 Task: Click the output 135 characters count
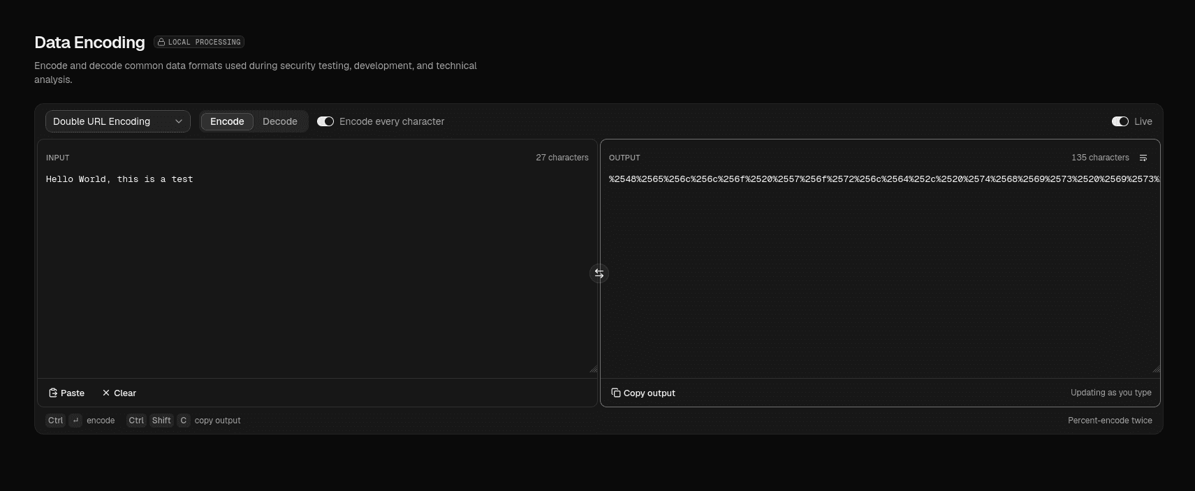point(1100,158)
